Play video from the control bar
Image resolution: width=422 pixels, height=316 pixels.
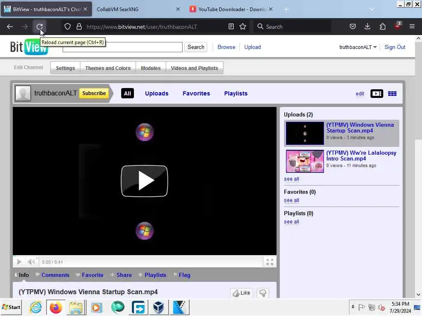pyautogui.click(x=19, y=262)
